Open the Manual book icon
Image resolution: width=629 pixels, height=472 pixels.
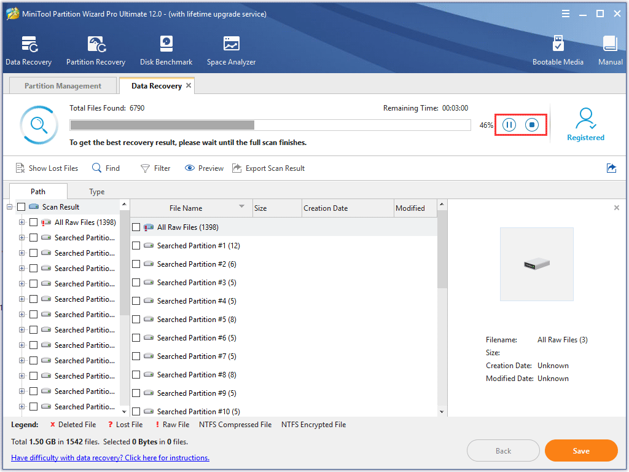click(610, 50)
